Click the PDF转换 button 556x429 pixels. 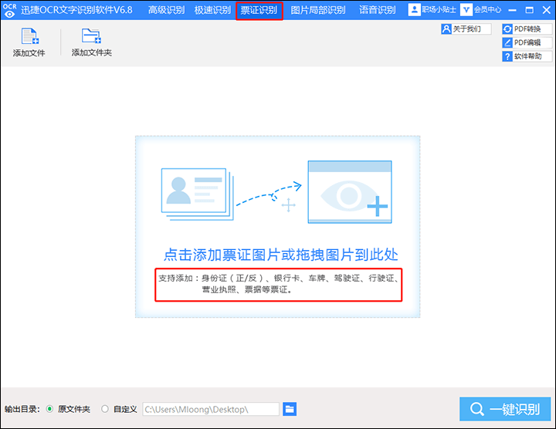tap(527, 29)
